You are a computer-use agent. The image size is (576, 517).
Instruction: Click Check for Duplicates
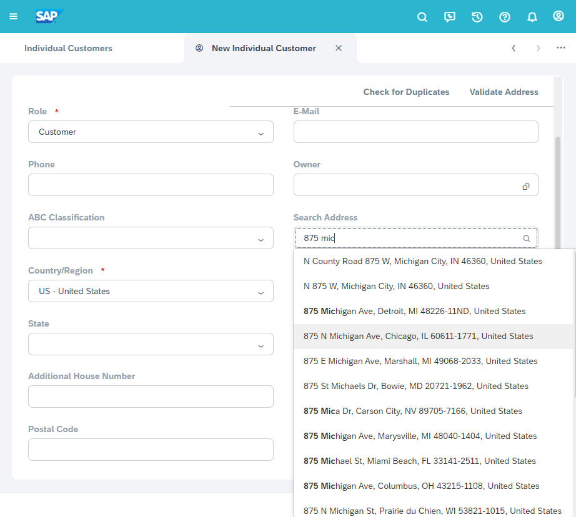[x=406, y=92]
